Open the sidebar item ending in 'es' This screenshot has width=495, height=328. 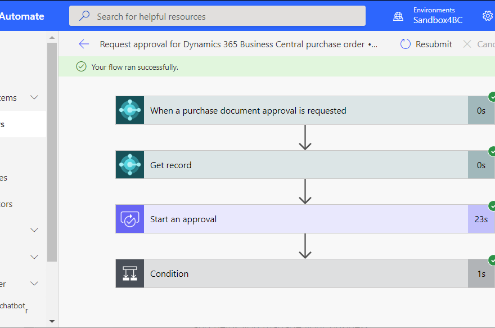click(4, 178)
